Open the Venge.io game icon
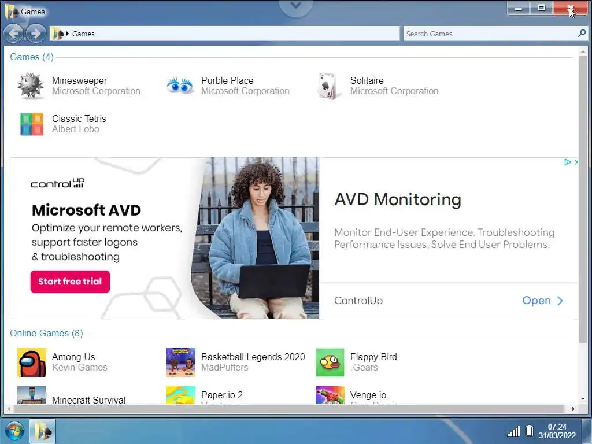Image resolution: width=592 pixels, height=444 pixels. coord(330,395)
